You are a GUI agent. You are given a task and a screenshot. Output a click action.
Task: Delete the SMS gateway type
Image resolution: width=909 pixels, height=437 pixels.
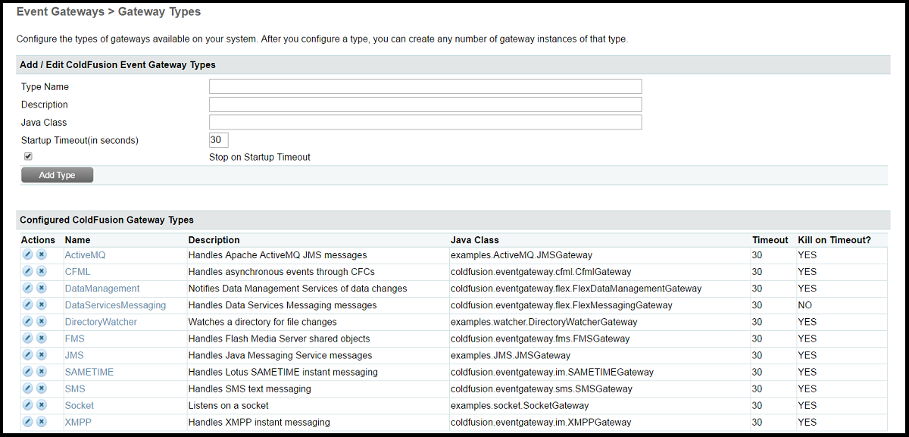[42, 389]
